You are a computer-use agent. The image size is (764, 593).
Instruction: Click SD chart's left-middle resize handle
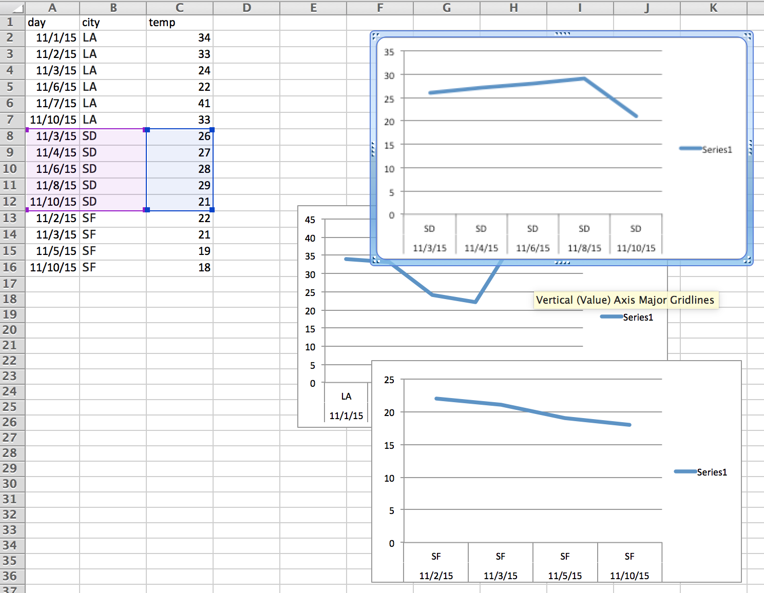pyautogui.click(x=373, y=148)
